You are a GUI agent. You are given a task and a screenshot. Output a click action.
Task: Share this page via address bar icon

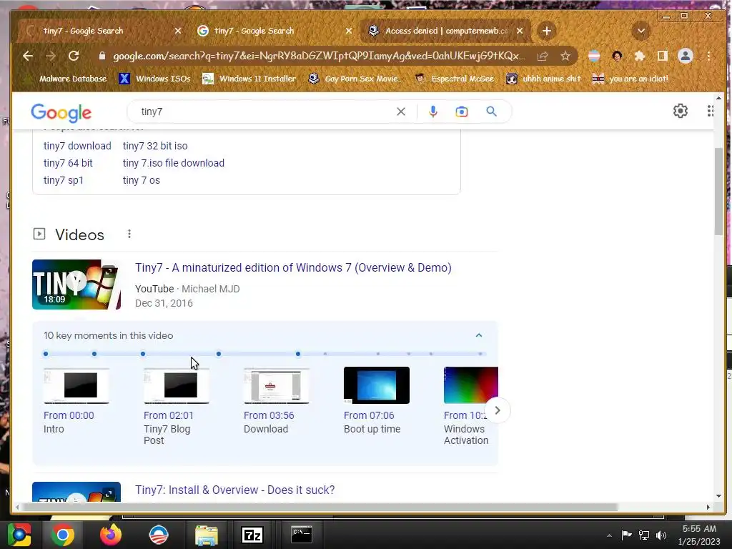click(x=543, y=56)
